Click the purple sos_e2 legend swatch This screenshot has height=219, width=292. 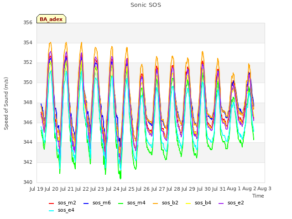(x=221, y=203)
